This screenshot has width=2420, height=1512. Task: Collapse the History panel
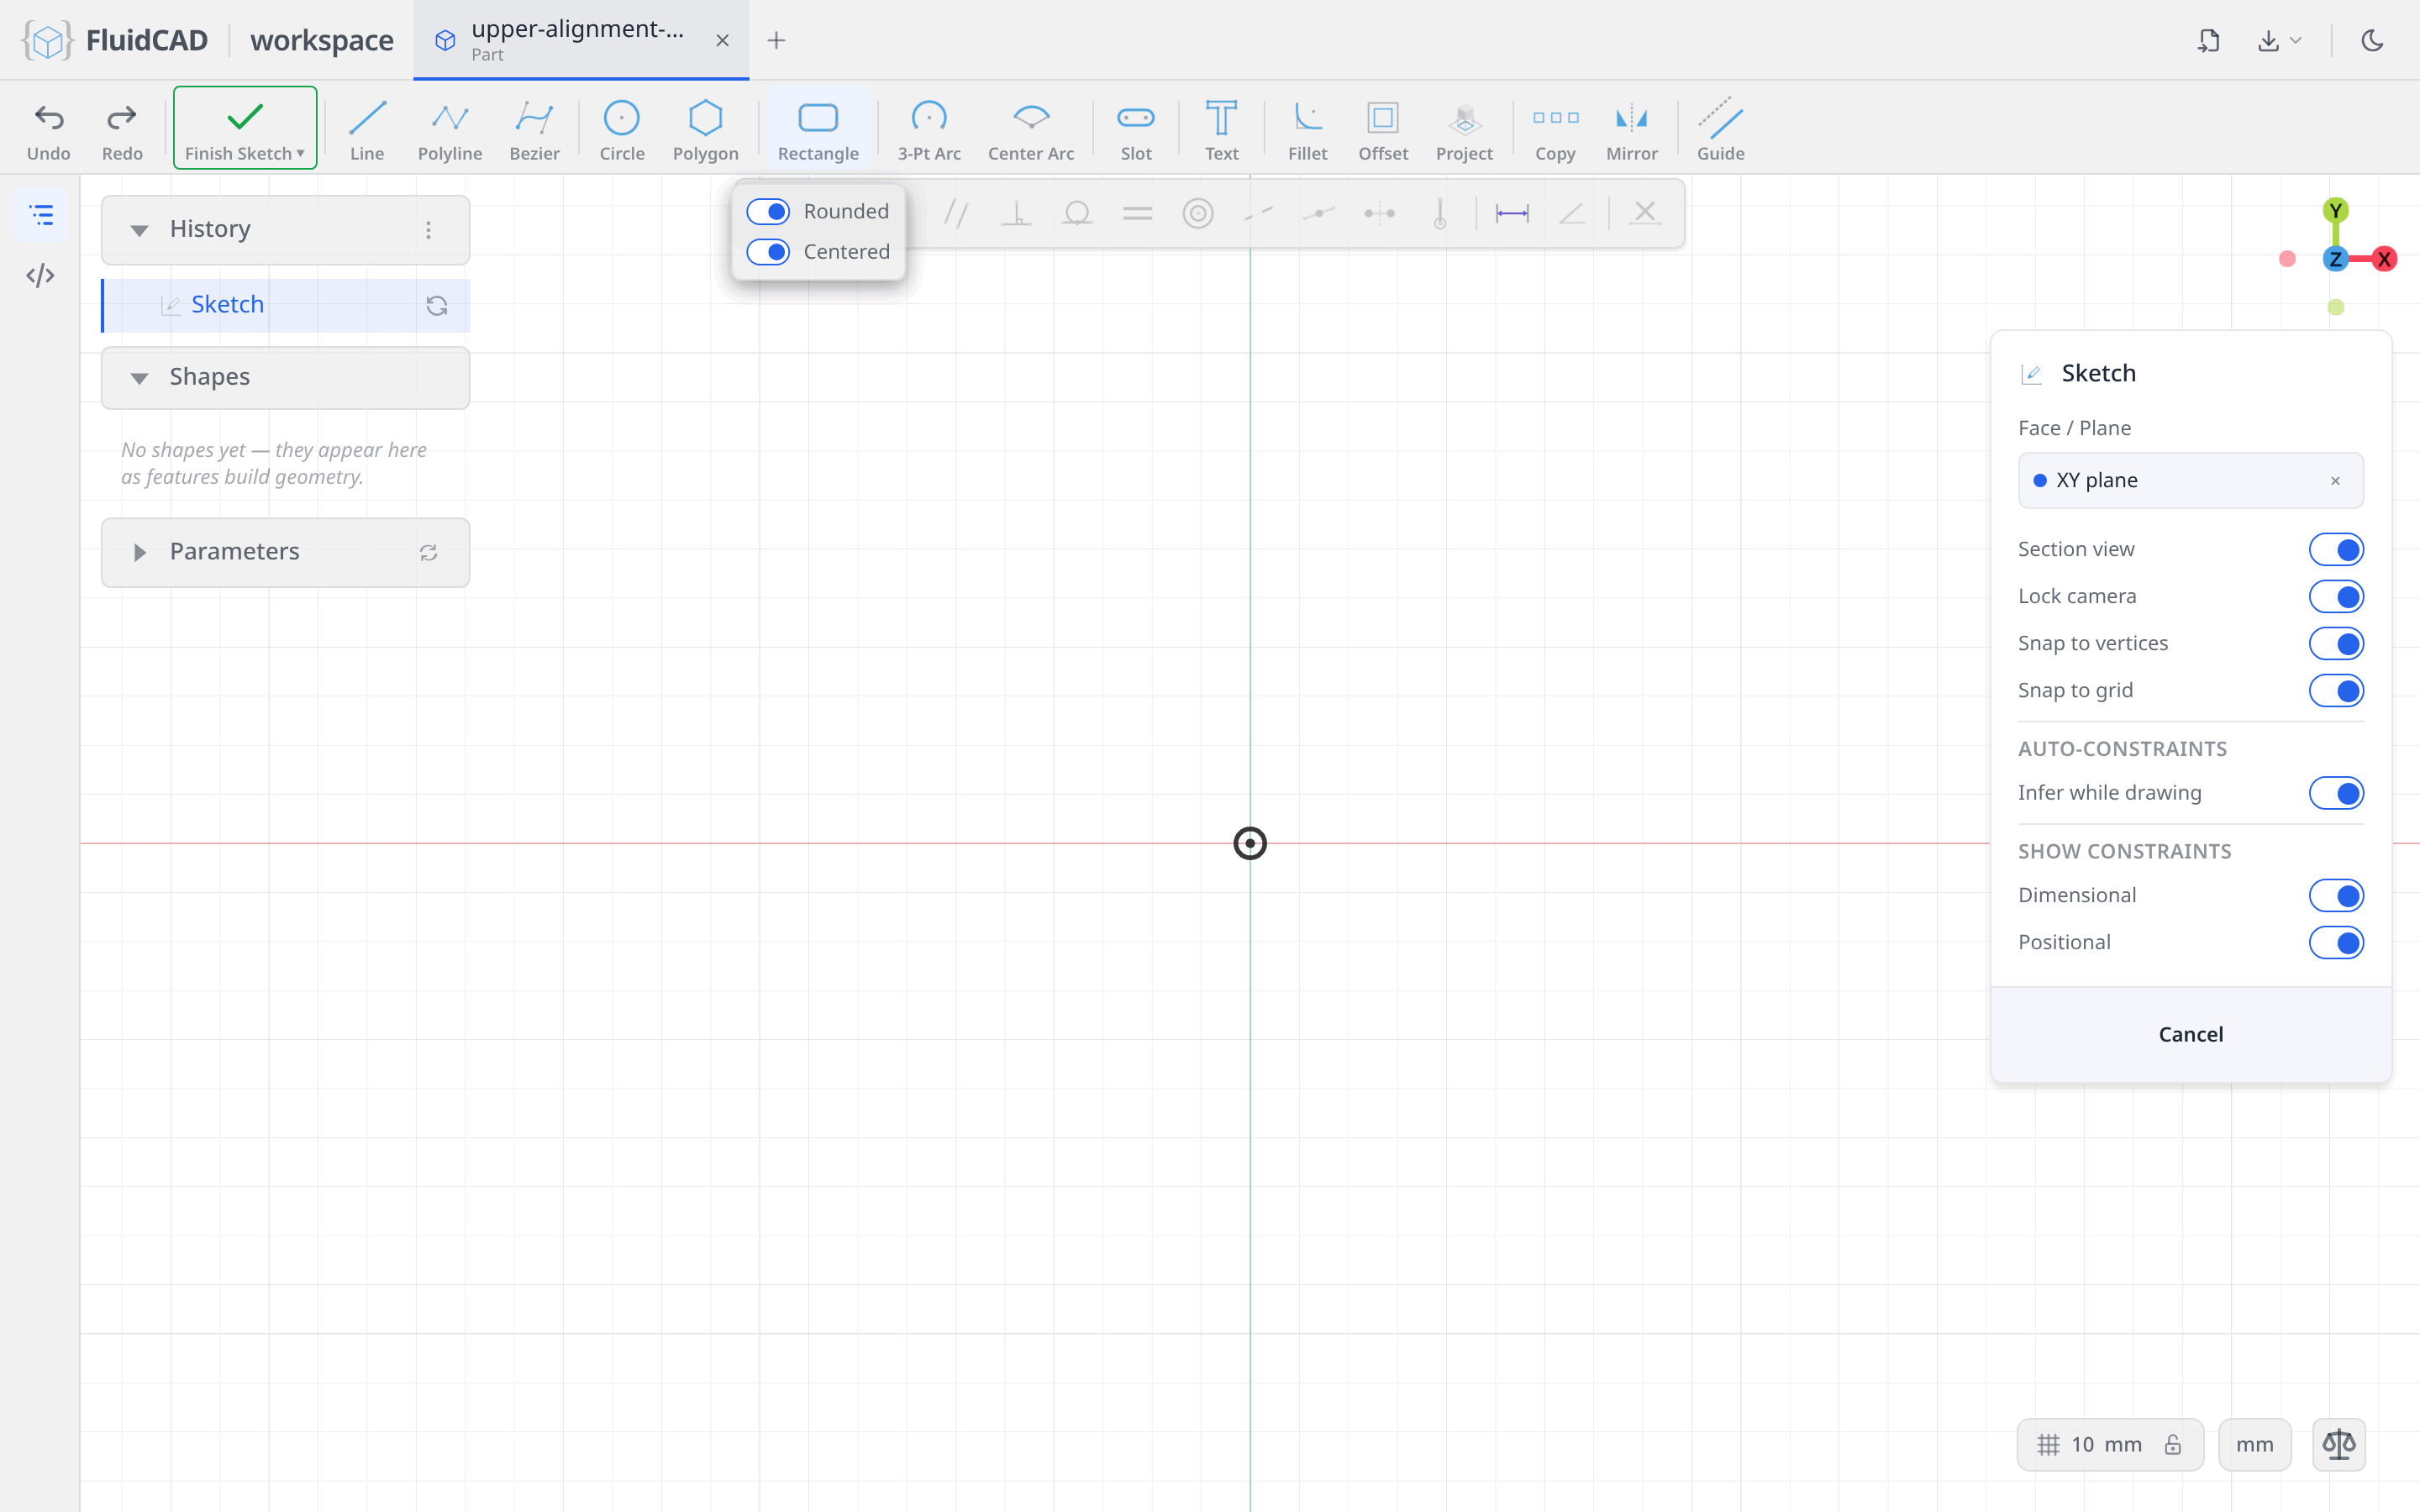pos(139,230)
